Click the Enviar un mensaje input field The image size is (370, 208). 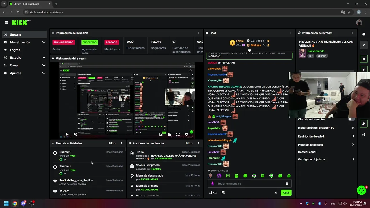[x=249, y=183]
